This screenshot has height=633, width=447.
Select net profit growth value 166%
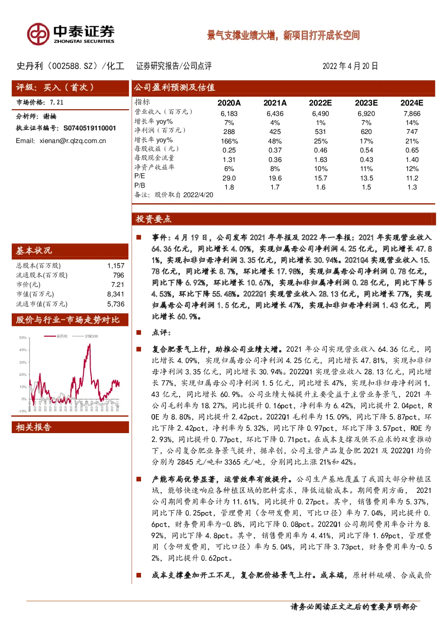[229, 141]
